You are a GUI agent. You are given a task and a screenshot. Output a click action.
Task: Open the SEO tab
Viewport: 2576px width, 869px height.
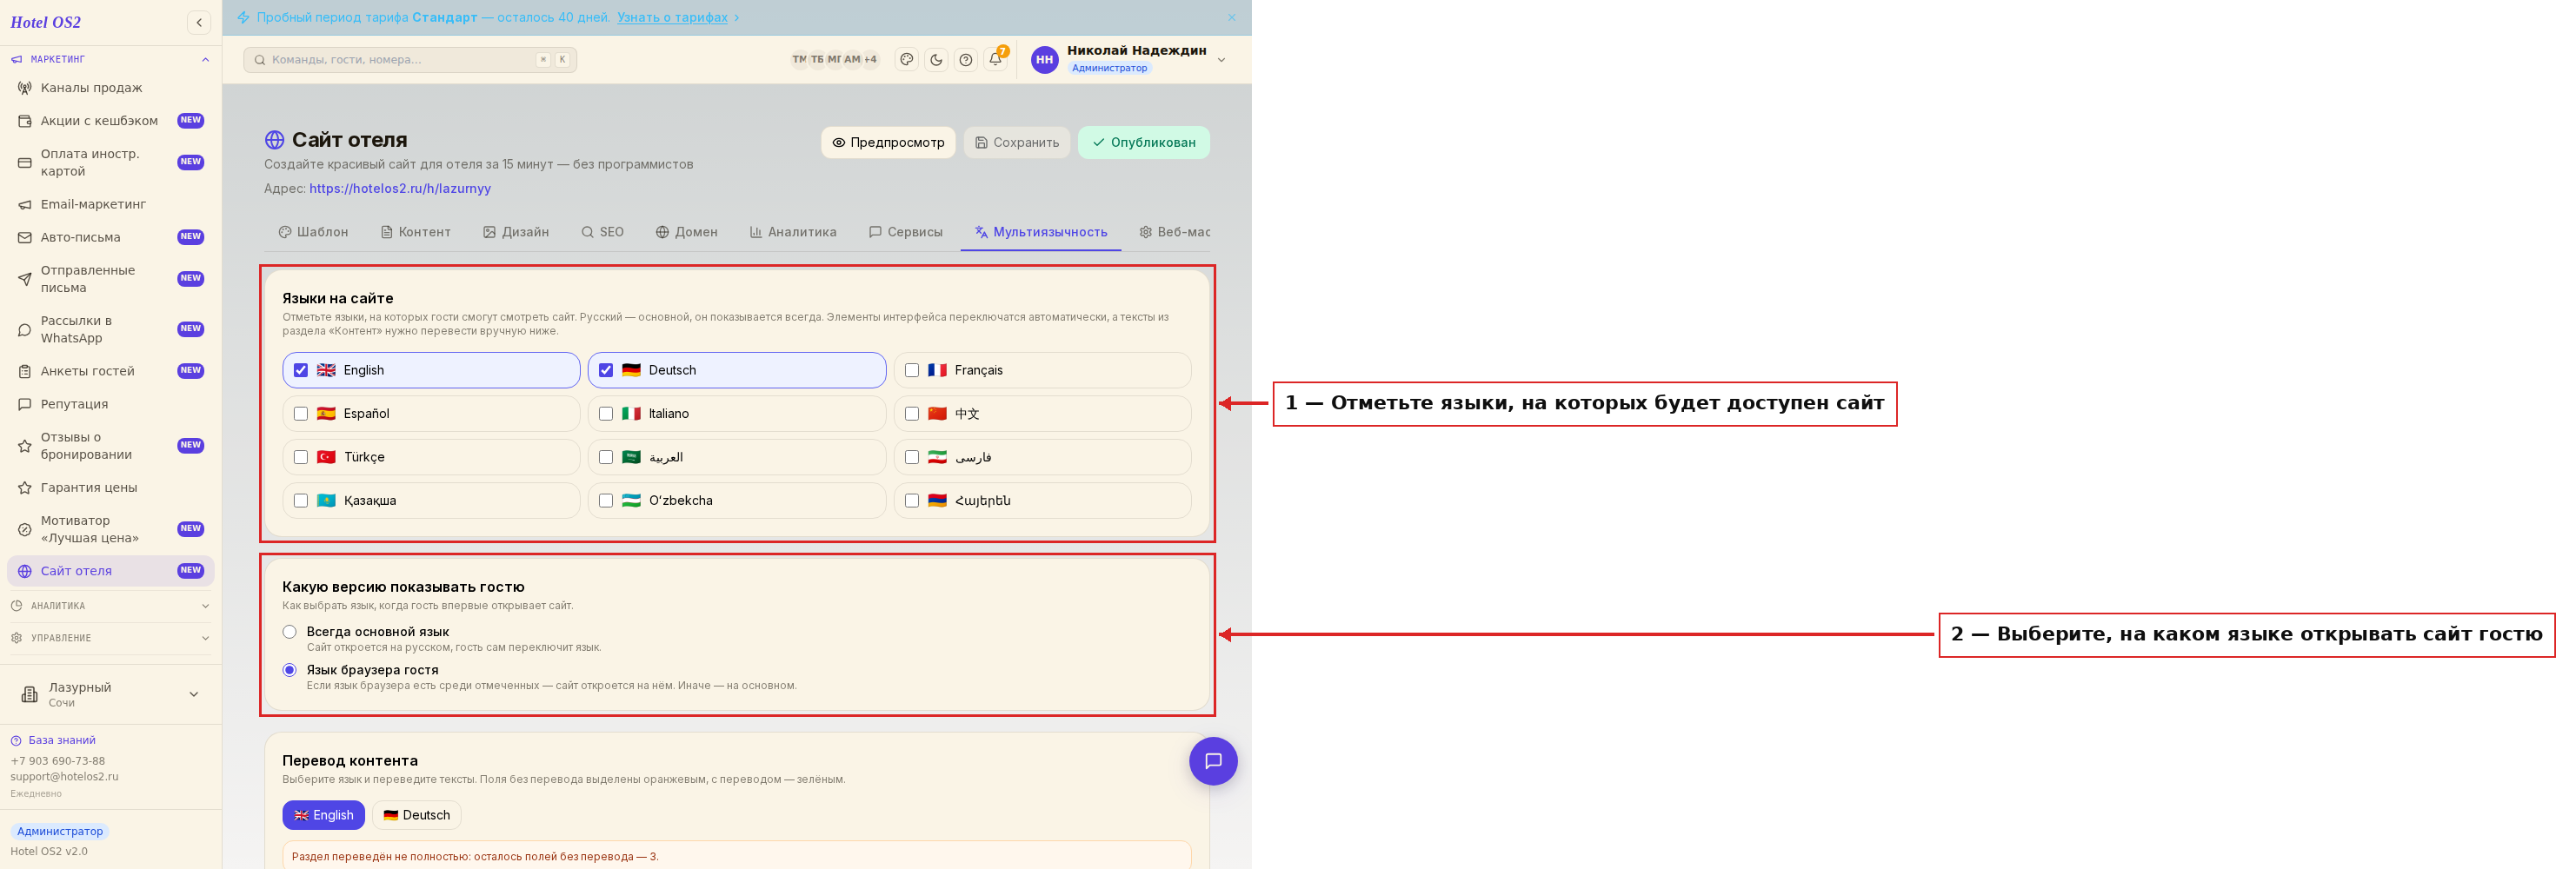tap(603, 232)
